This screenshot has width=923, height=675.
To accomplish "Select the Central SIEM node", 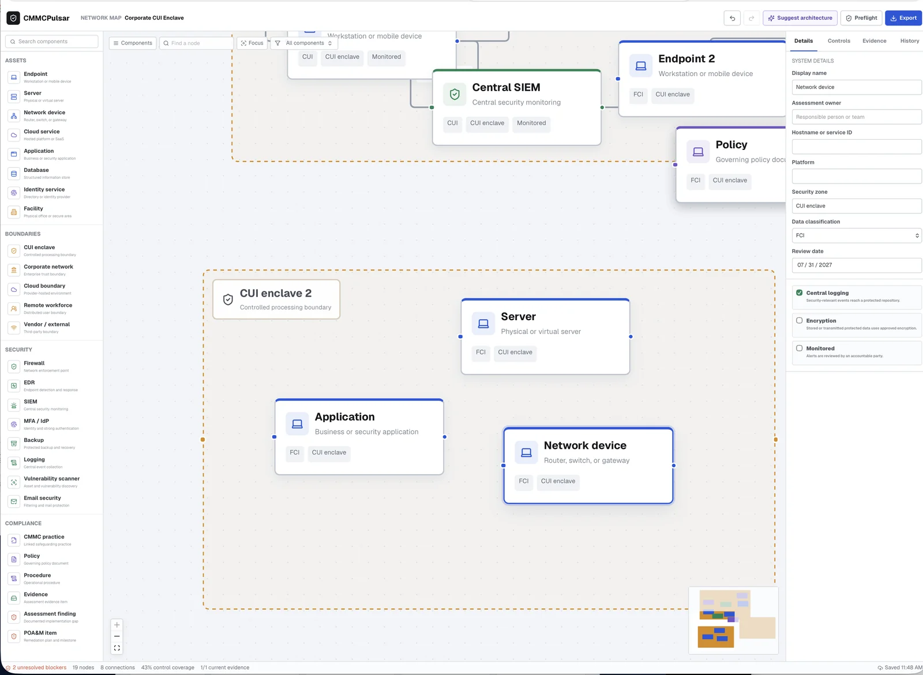I will (517, 107).
